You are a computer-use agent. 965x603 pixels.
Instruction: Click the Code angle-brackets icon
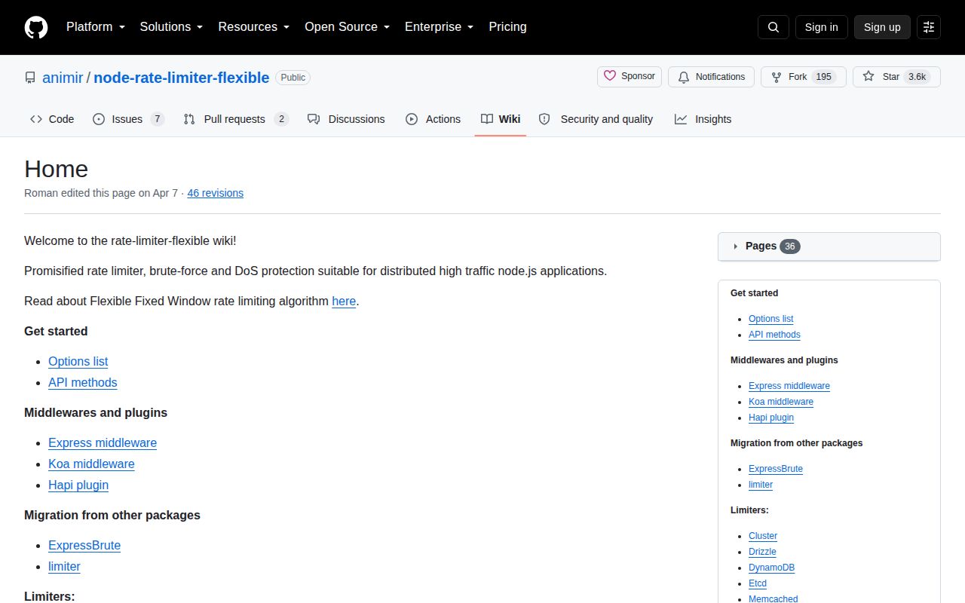pyautogui.click(x=36, y=119)
